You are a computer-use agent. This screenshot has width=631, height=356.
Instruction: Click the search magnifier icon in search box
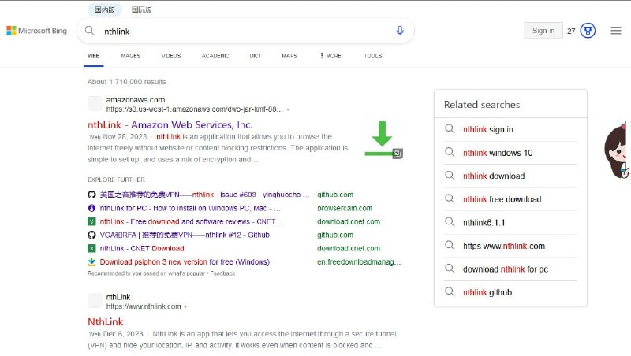pos(90,31)
